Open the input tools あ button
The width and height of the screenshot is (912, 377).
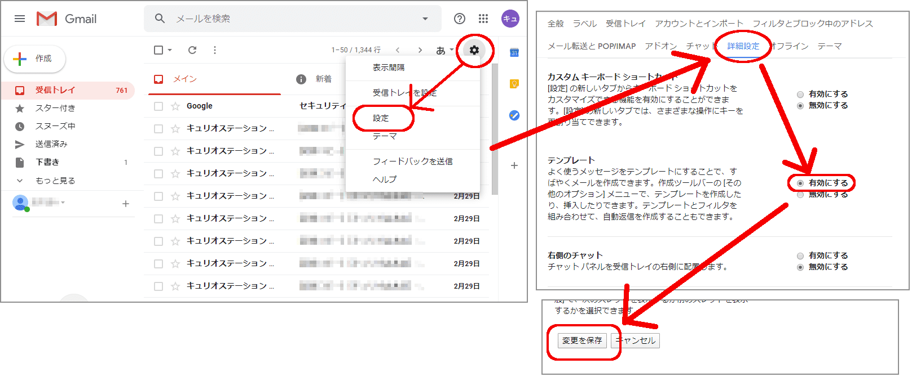[x=444, y=50]
